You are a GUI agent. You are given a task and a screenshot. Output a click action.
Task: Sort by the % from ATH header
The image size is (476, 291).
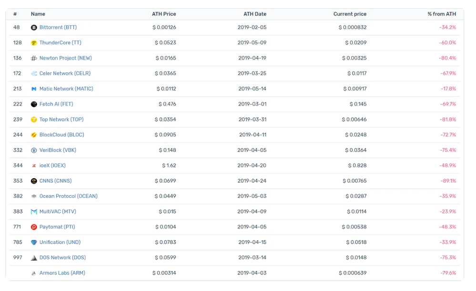coord(442,14)
